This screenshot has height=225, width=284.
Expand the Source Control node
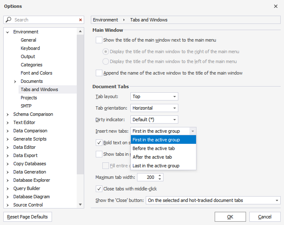click(x=7, y=205)
